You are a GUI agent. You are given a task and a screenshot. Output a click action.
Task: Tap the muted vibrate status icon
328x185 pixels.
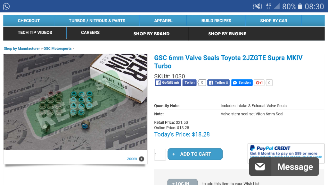(258, 6)
